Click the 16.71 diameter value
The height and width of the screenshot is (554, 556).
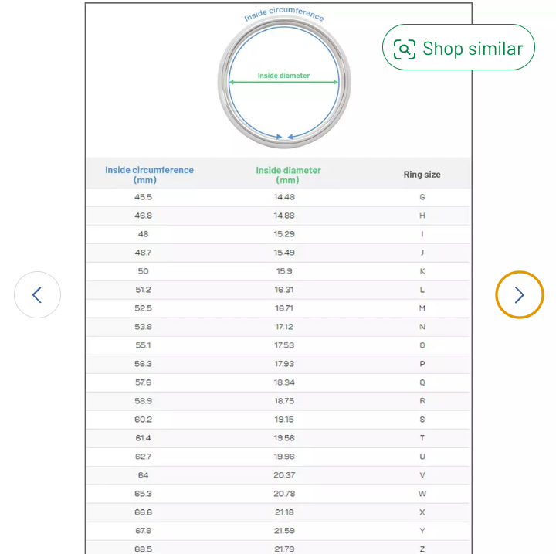[284, 308]
